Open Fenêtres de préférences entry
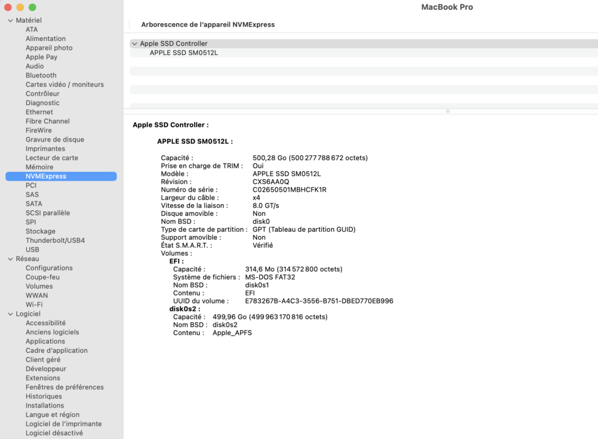 click(x=64, y=387)
